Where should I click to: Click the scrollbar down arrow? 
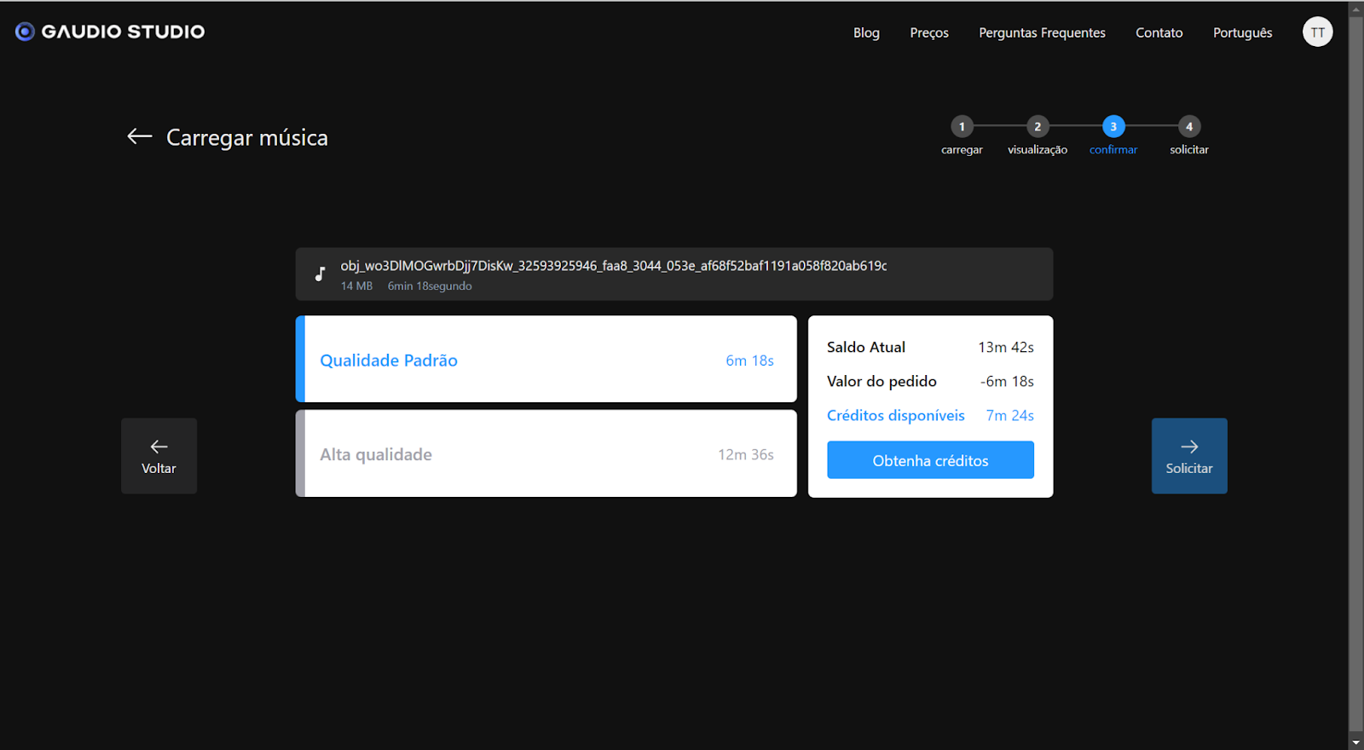pyautogui.click(x=1356, y=741)
